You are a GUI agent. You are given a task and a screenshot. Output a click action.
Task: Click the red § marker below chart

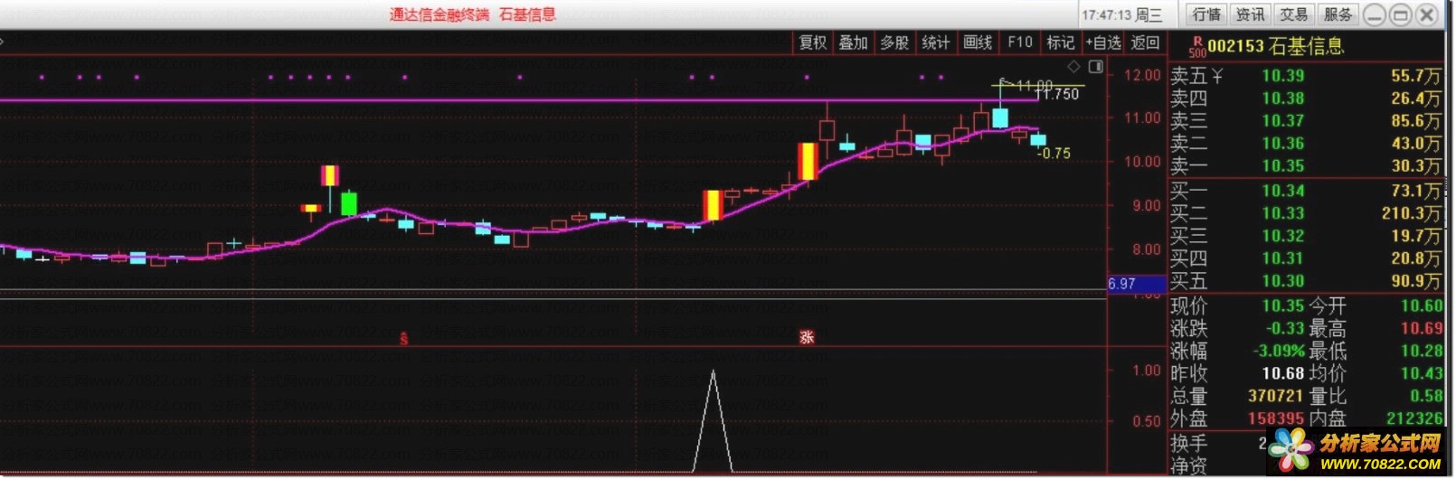point(404,338)
